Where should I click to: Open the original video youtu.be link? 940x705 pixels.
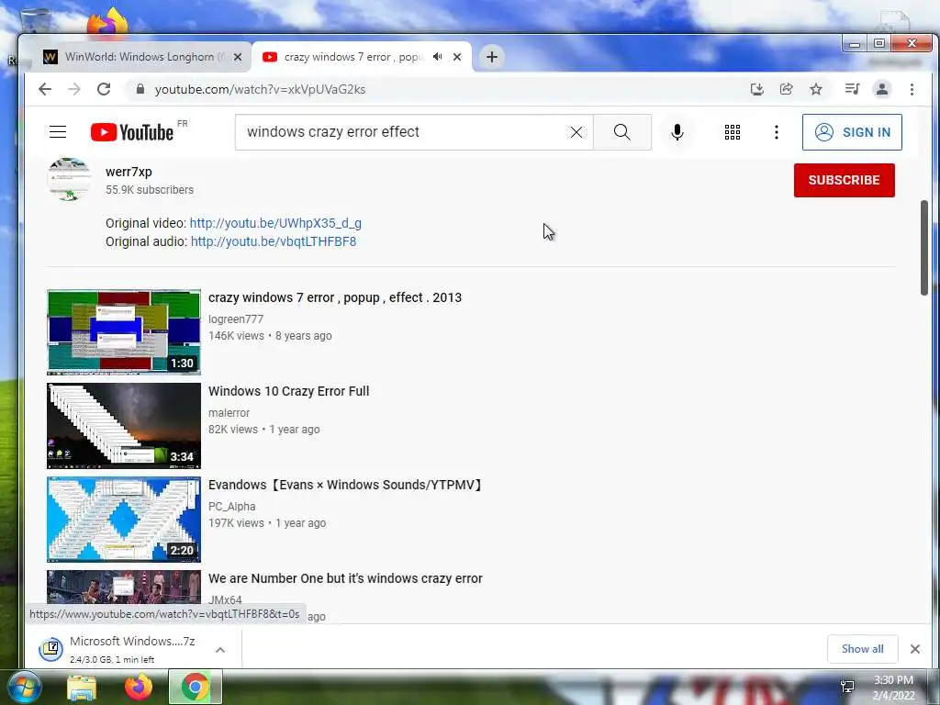tap(275, 223)
